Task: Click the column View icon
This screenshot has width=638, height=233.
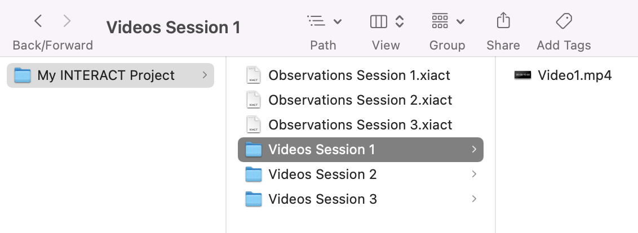Action: [x=378, y=21]
